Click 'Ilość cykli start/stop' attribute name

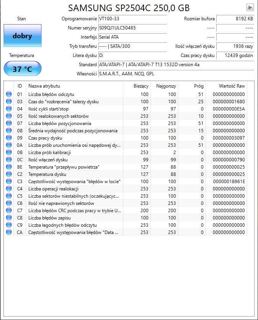coord(48,109)
